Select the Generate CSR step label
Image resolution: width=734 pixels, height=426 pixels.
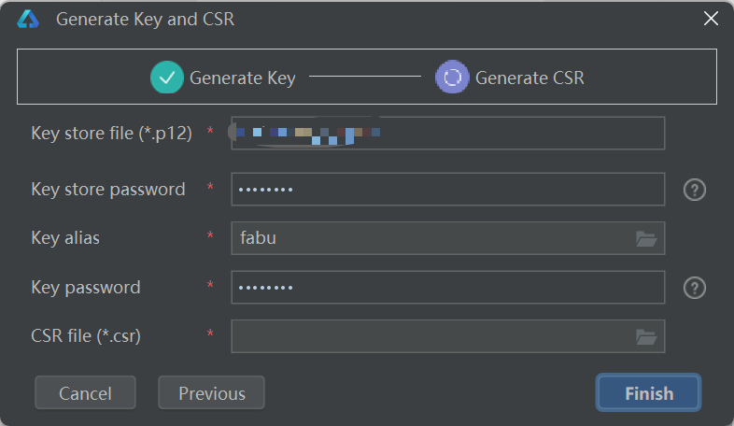pos(529,78)
